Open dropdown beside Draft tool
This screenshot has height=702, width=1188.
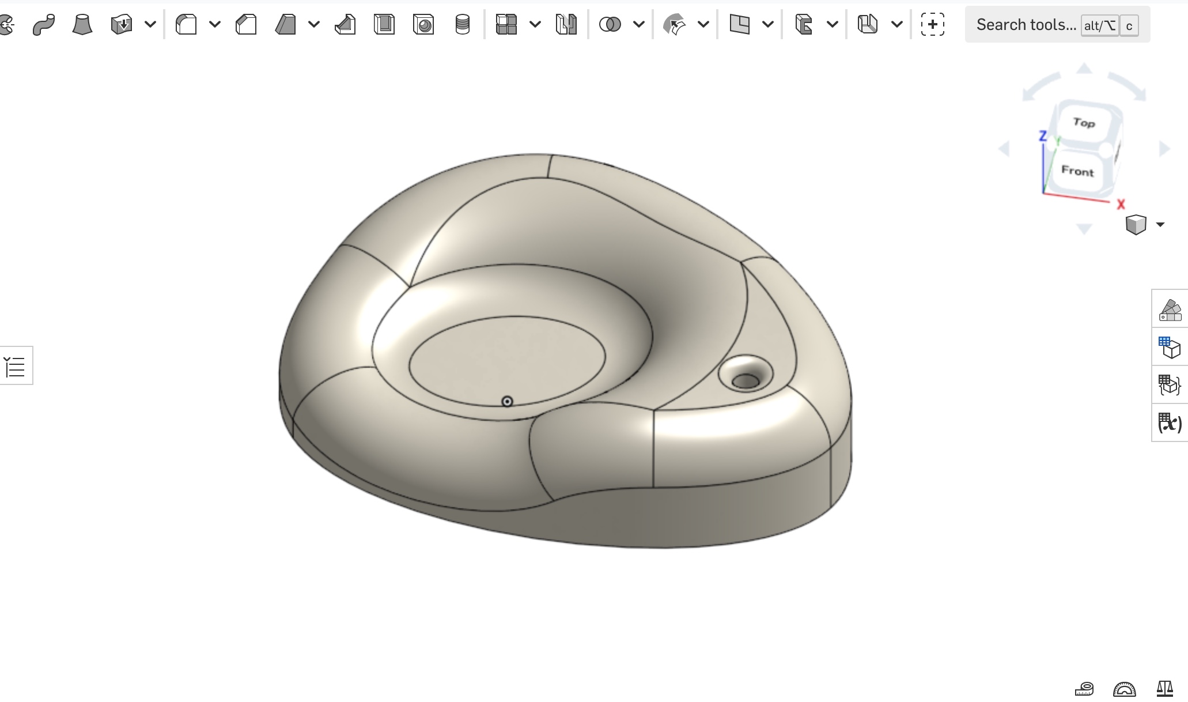click(x=314, y=24)
